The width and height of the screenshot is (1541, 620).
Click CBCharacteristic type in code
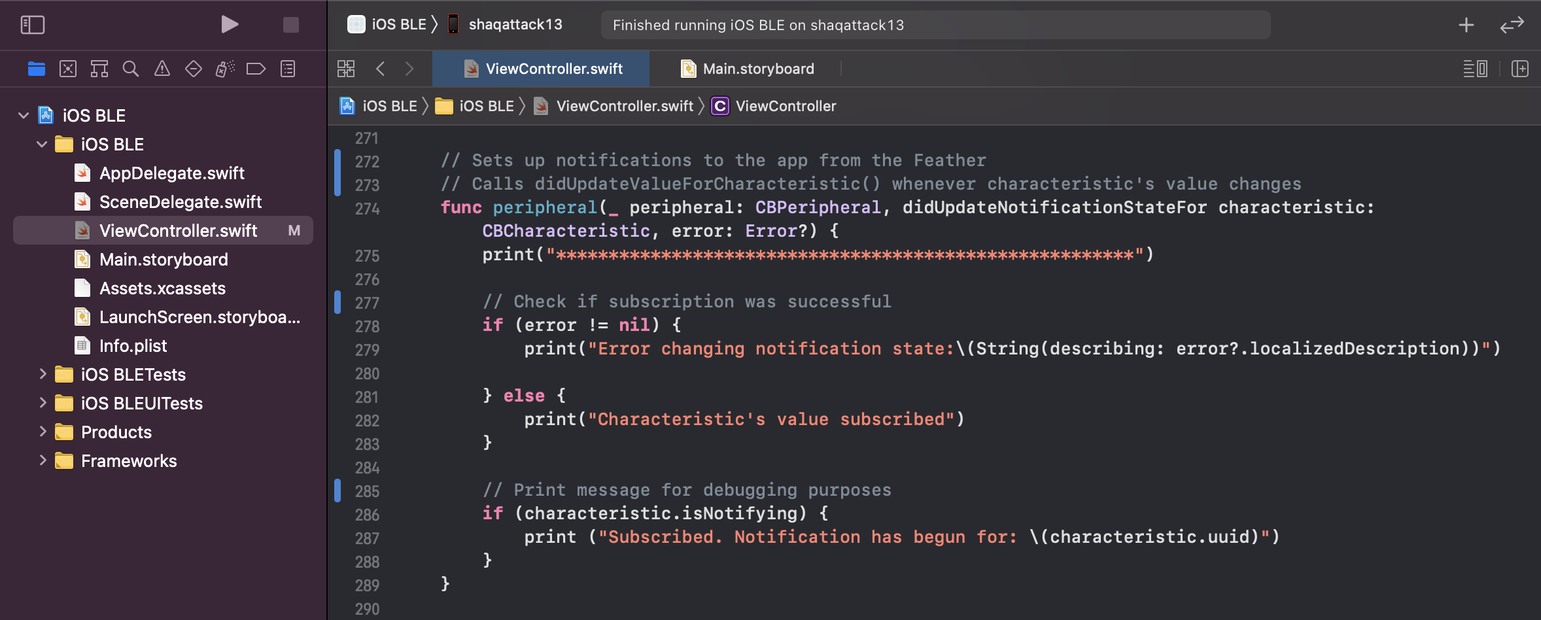click(x=566, y=231)
